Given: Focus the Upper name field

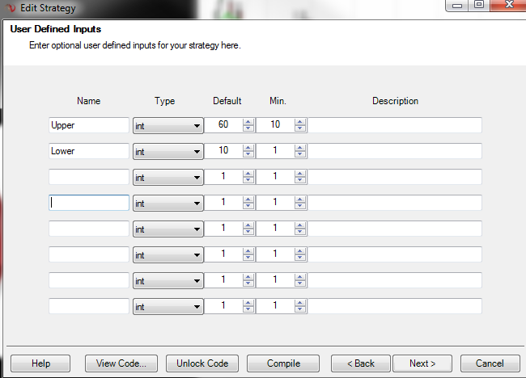Looking at the screenshot, I should 89,125.
